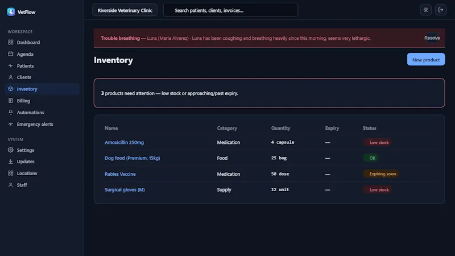The image size is (455, 256).
Task: Click the Updates download icon
Action: pyautogui.click(x=11, y=162)
